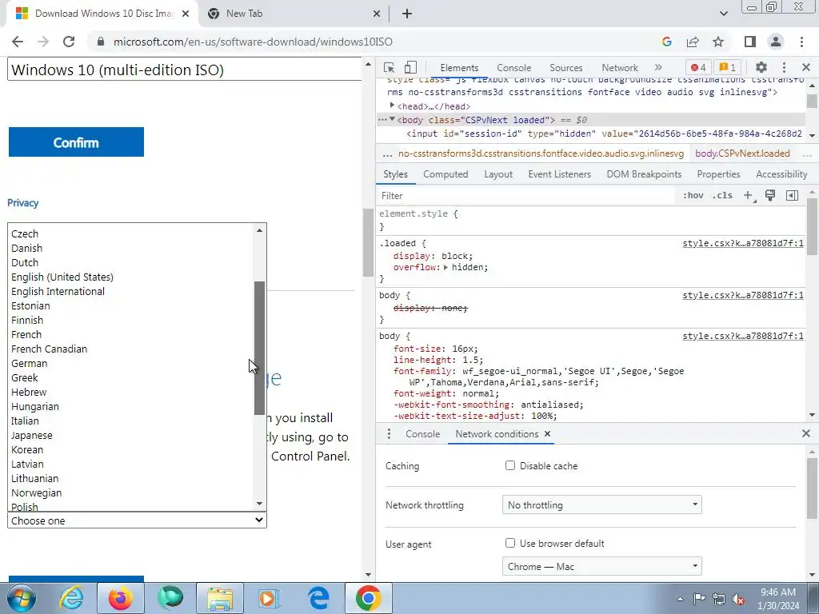Click the language list scrollbar thumb
Screen dimensions: 819x614
tap(260, 348)
